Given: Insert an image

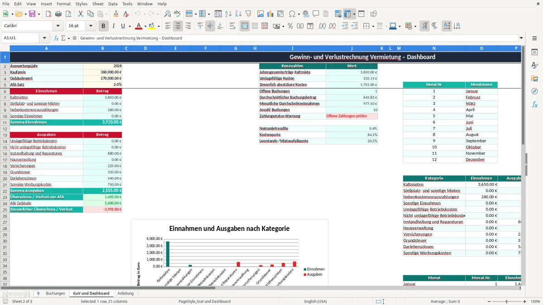Looking at the screenshot, I should [261, 14].
